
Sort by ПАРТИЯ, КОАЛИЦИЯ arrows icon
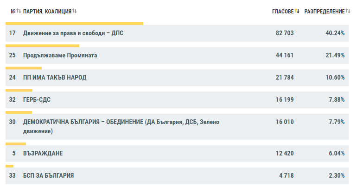[x=75, y=11]
